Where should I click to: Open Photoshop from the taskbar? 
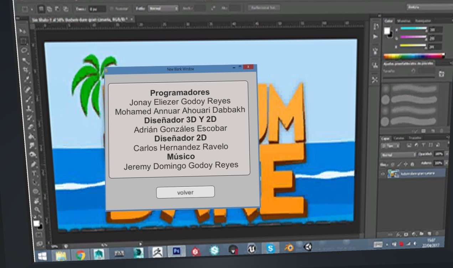coord(176,251)
